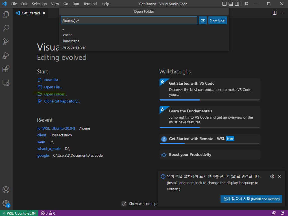Open recent google folder
The image size is (288, 216).
point(43,155)
